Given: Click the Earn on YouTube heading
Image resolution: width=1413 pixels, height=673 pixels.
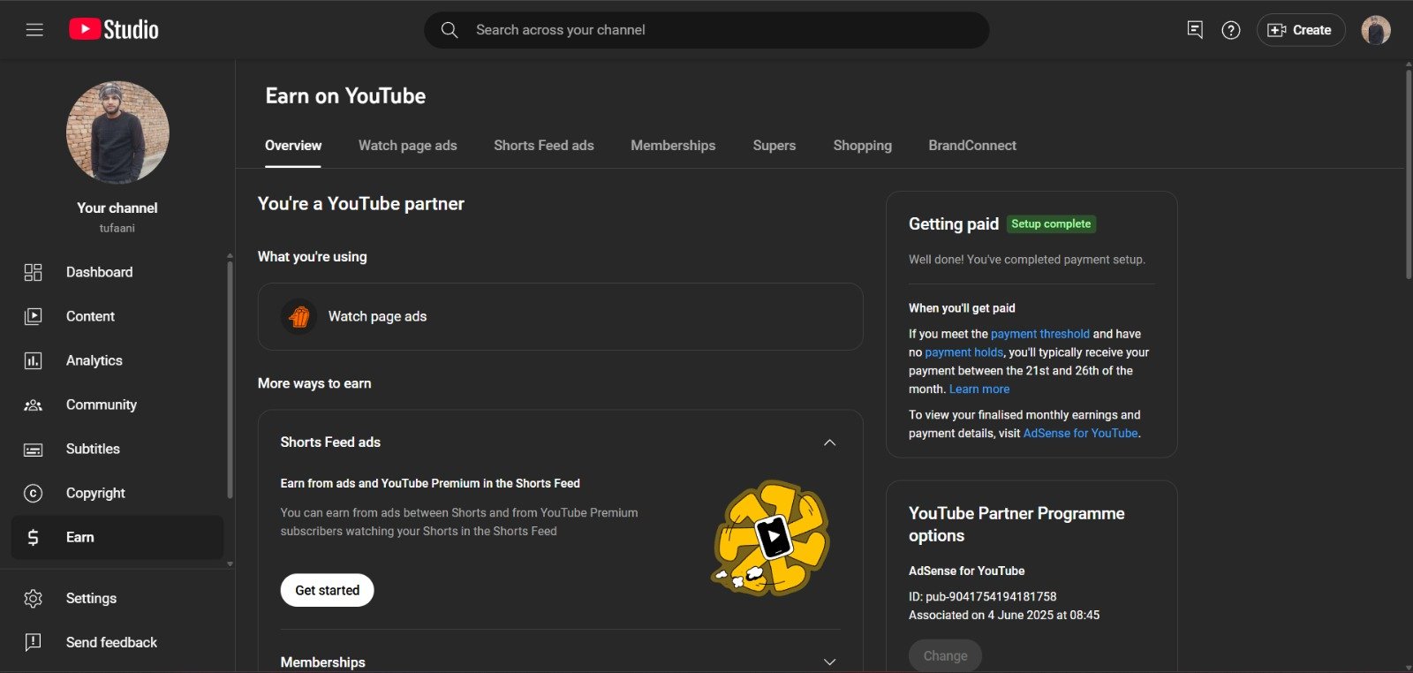Looking at the screenshot, I should pyautogui.click(x=345, y=96).
